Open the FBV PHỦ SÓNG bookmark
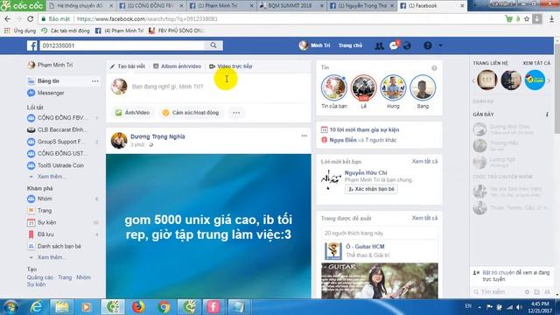The image size is (560, 315). [x=176, y=31]
